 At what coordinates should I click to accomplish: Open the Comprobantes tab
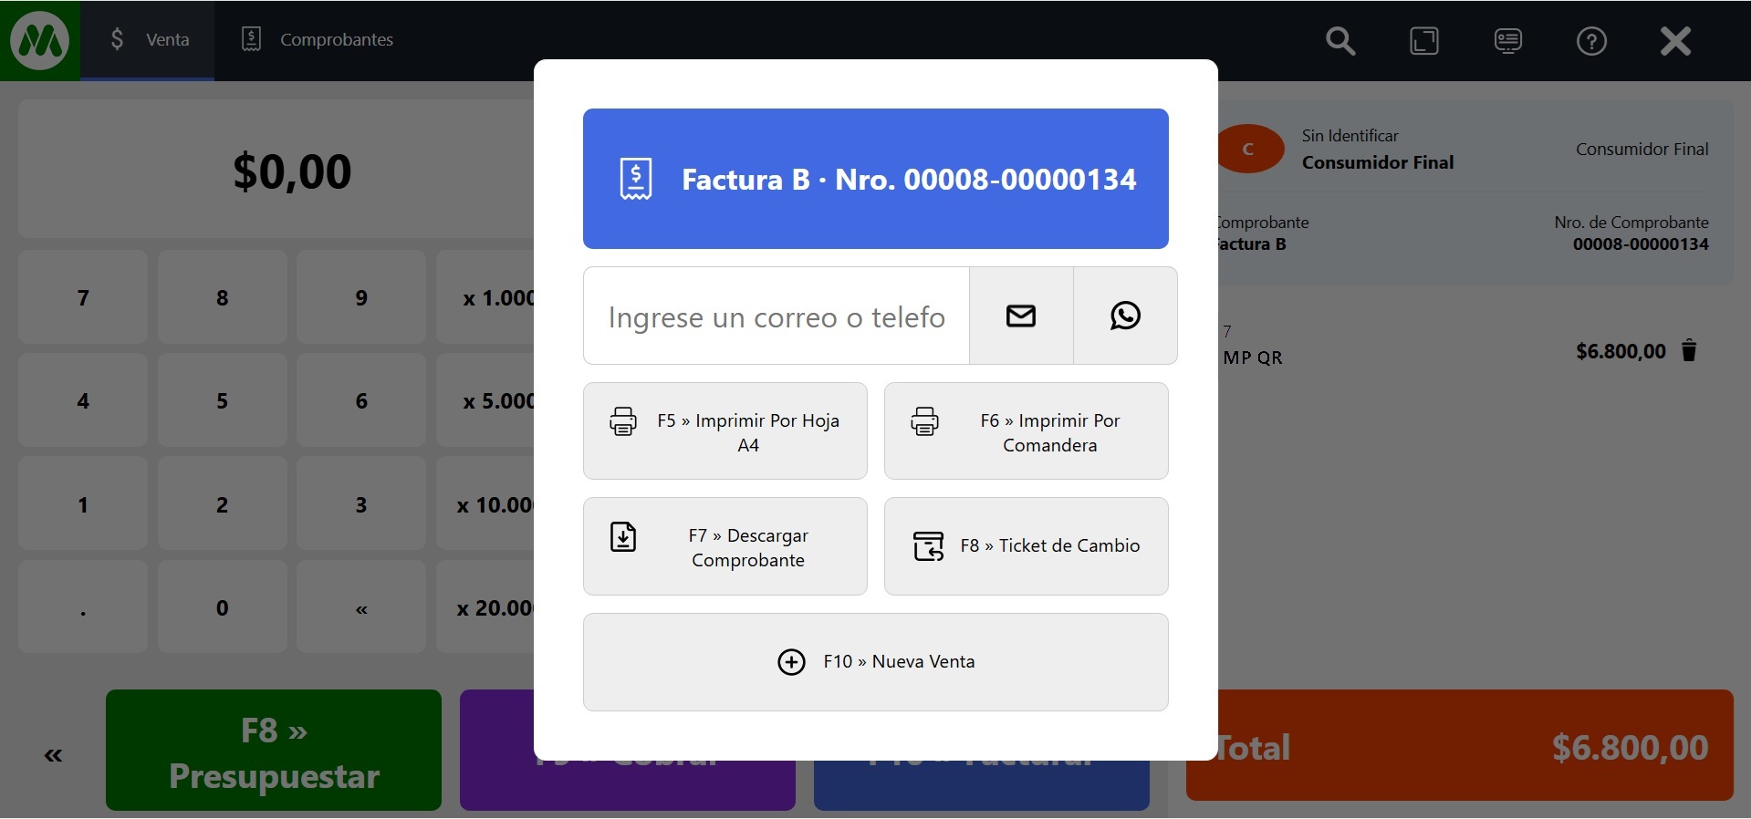pyautogui.click(x=317, y=40)
